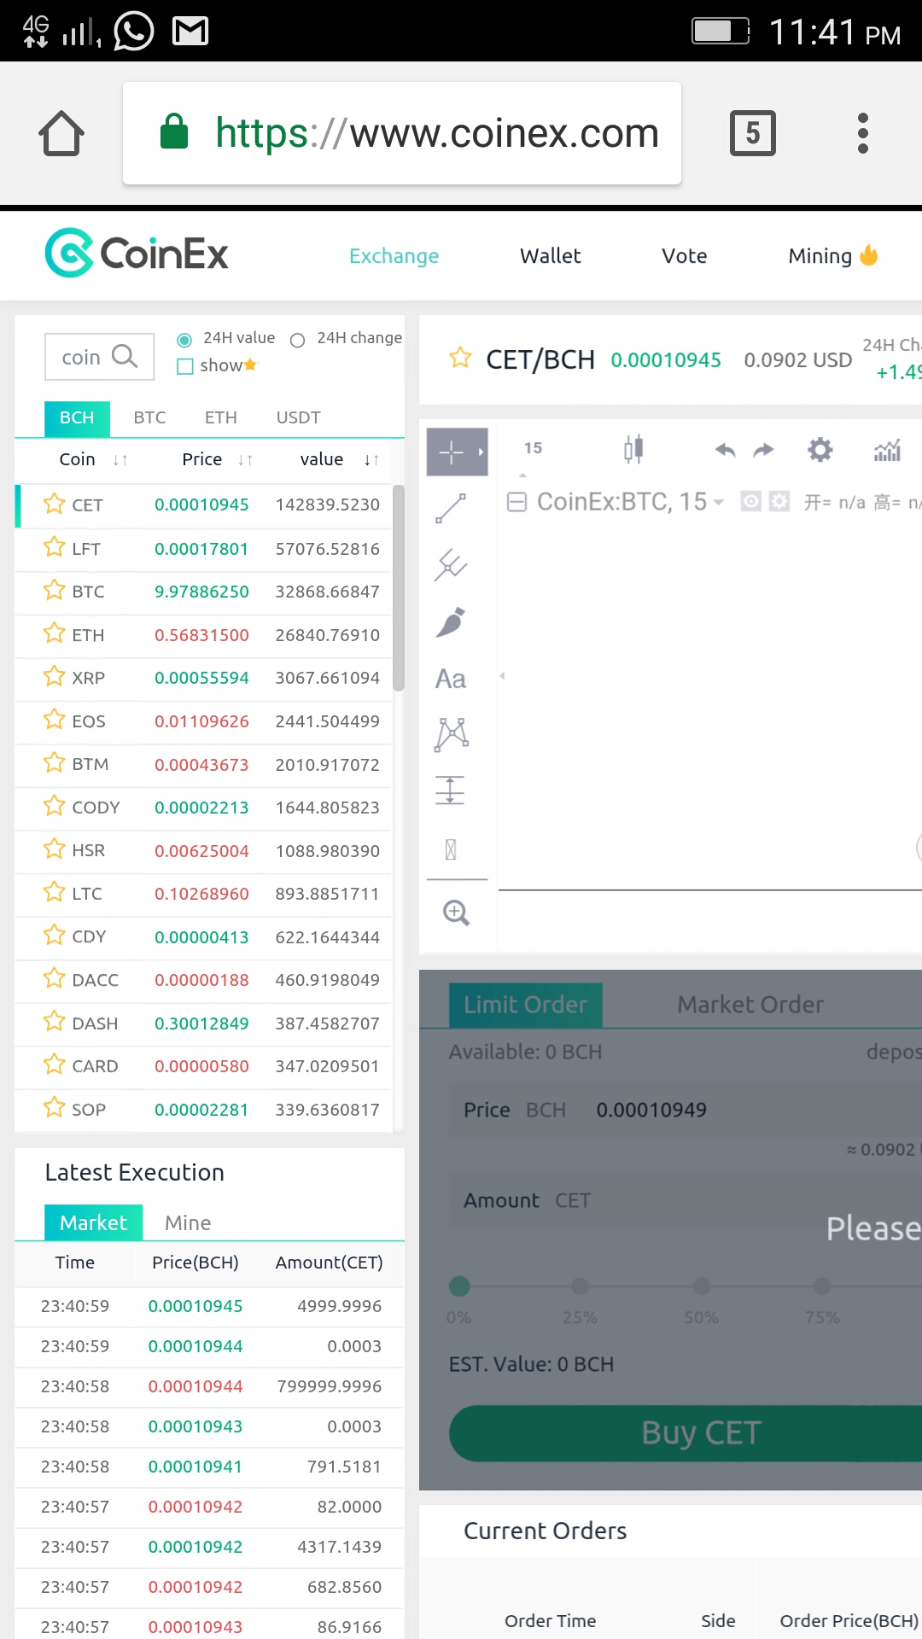Viewport: 922px width, 1639px height.
Task: Click the zoom-in magnifier chart tool
Action: 456,913
